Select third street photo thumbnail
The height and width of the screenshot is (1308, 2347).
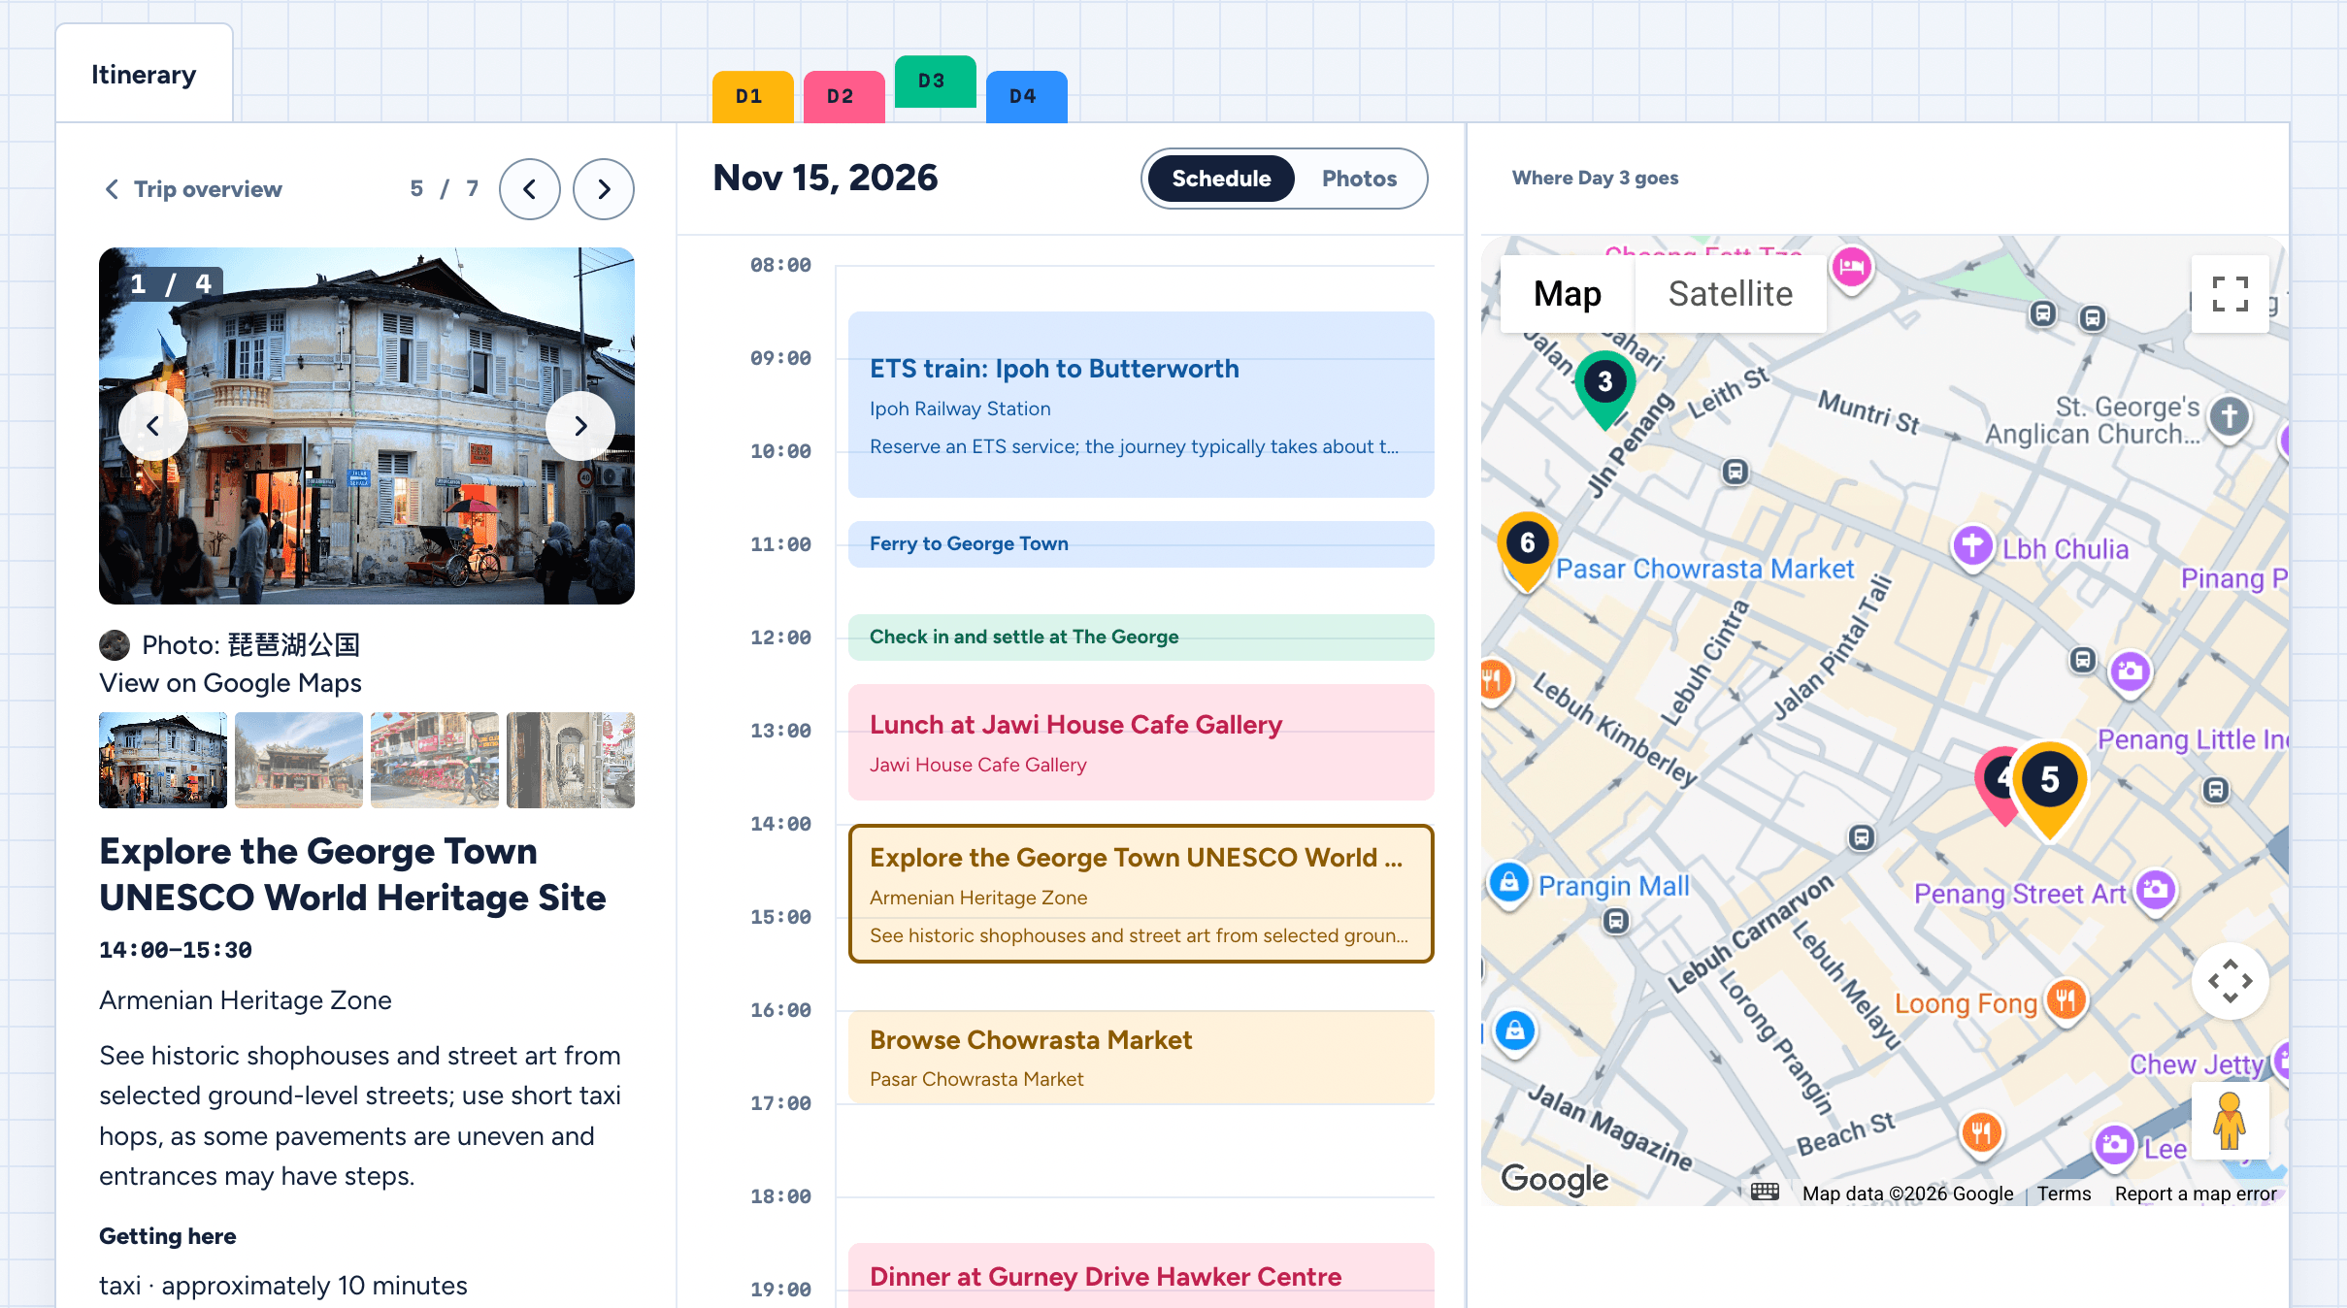tap(435, 760)
